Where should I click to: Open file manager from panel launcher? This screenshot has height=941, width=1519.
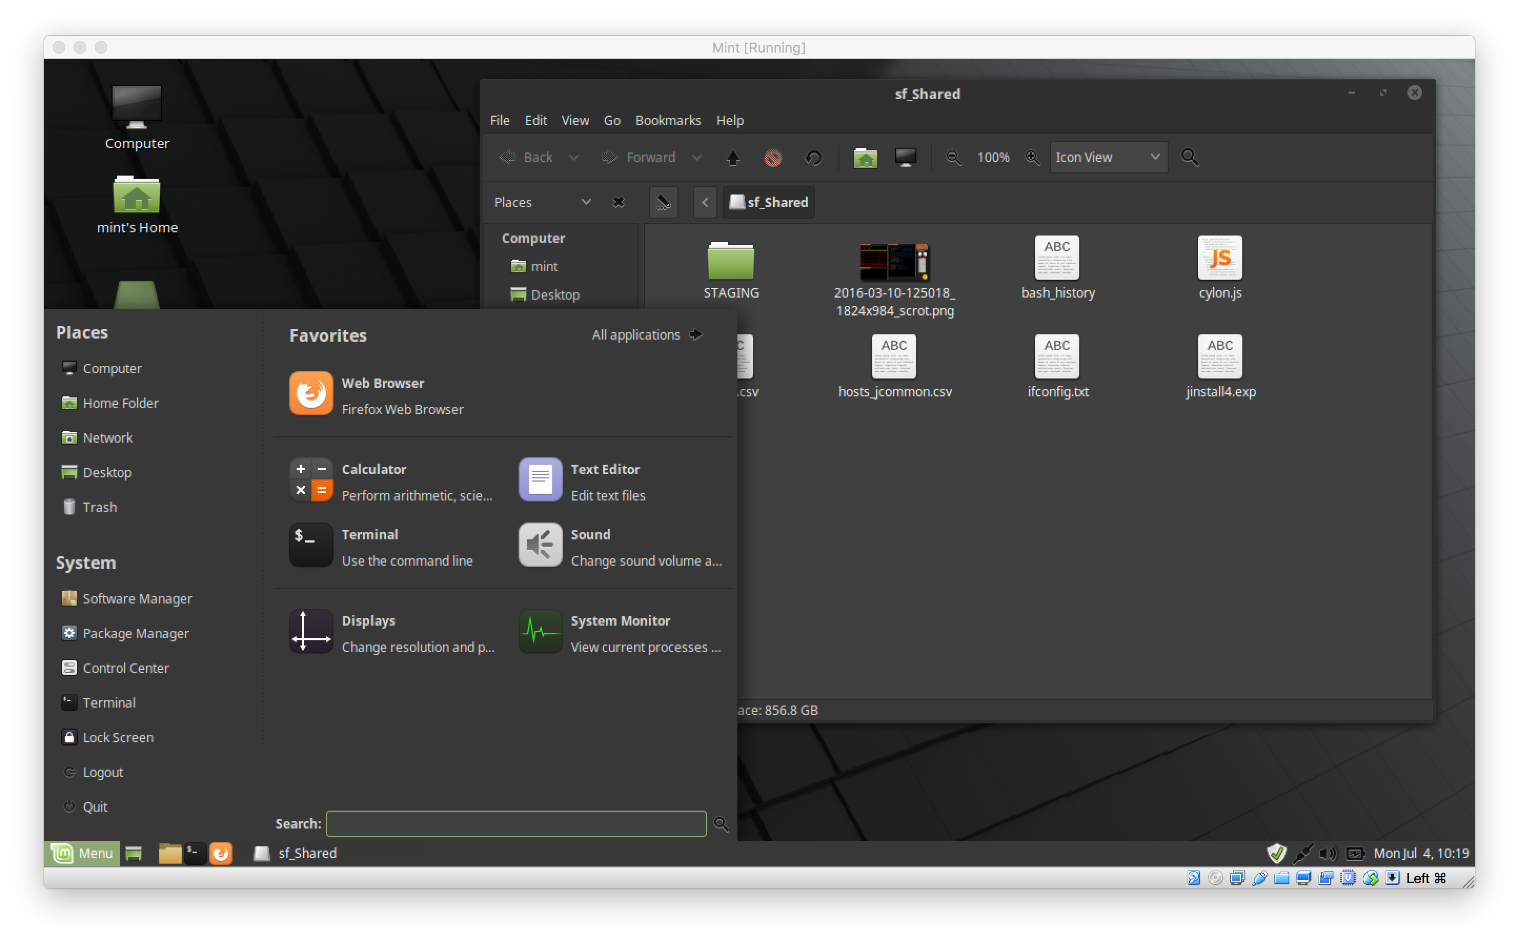click(x=169, y=853)
